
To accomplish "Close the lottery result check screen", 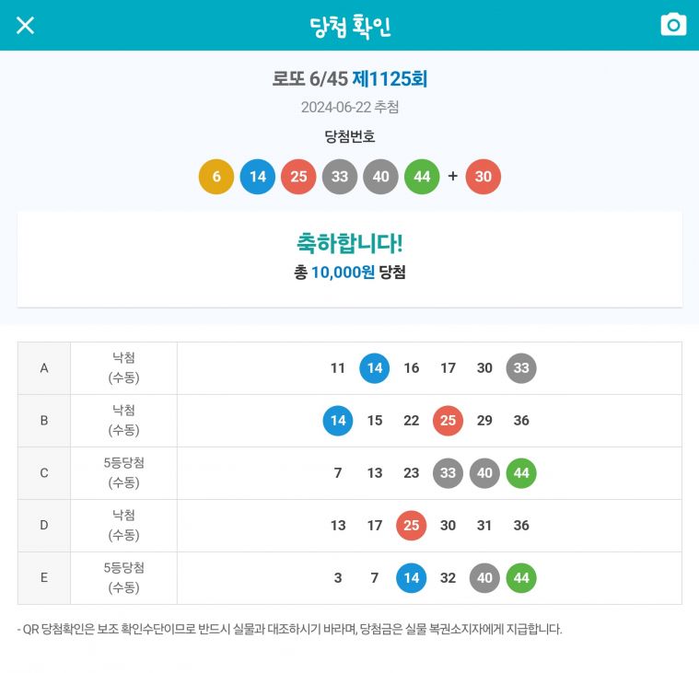I will coord(25,25).
